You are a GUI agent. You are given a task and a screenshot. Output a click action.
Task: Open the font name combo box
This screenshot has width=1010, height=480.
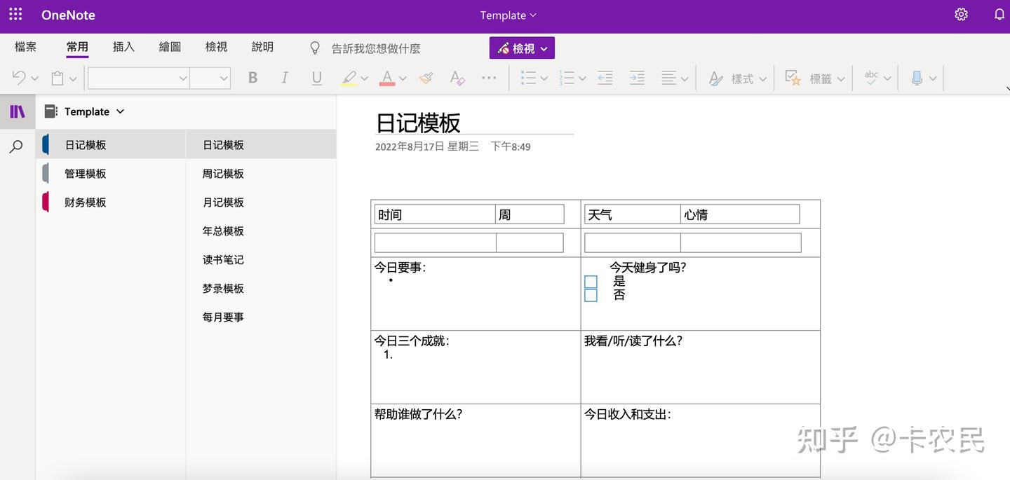point(138,78)
